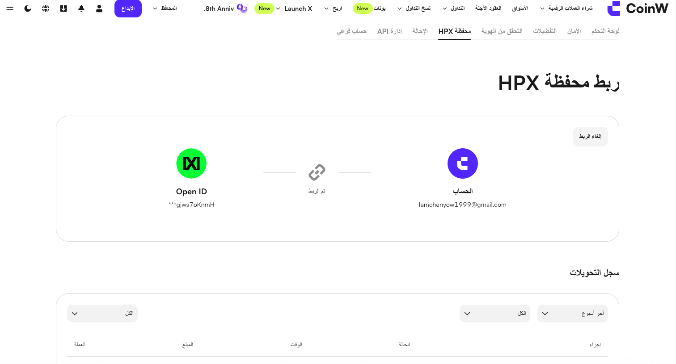Open the user profile icon
The height and width of the screenshot is (364, 676).
click(x=99, y=8)
